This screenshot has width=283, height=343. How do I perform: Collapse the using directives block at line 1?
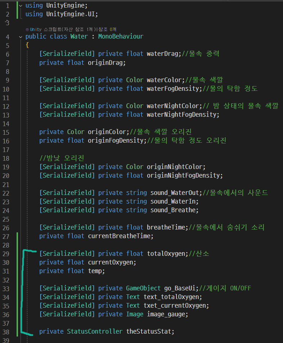click(x=21, y=6)
